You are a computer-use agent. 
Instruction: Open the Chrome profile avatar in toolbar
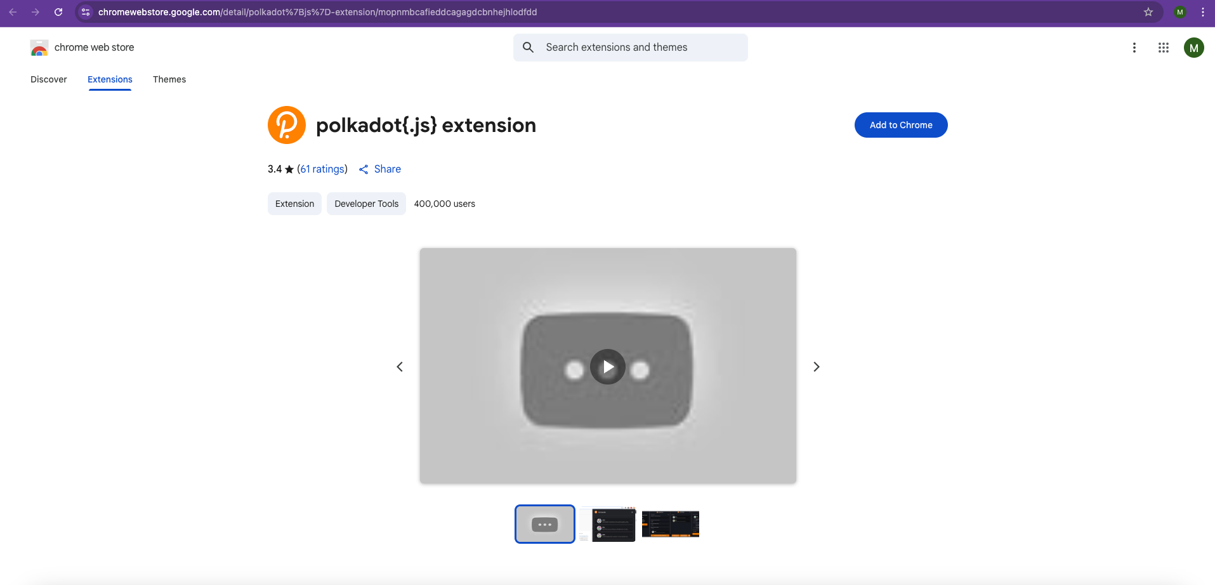coord(1180,12)
